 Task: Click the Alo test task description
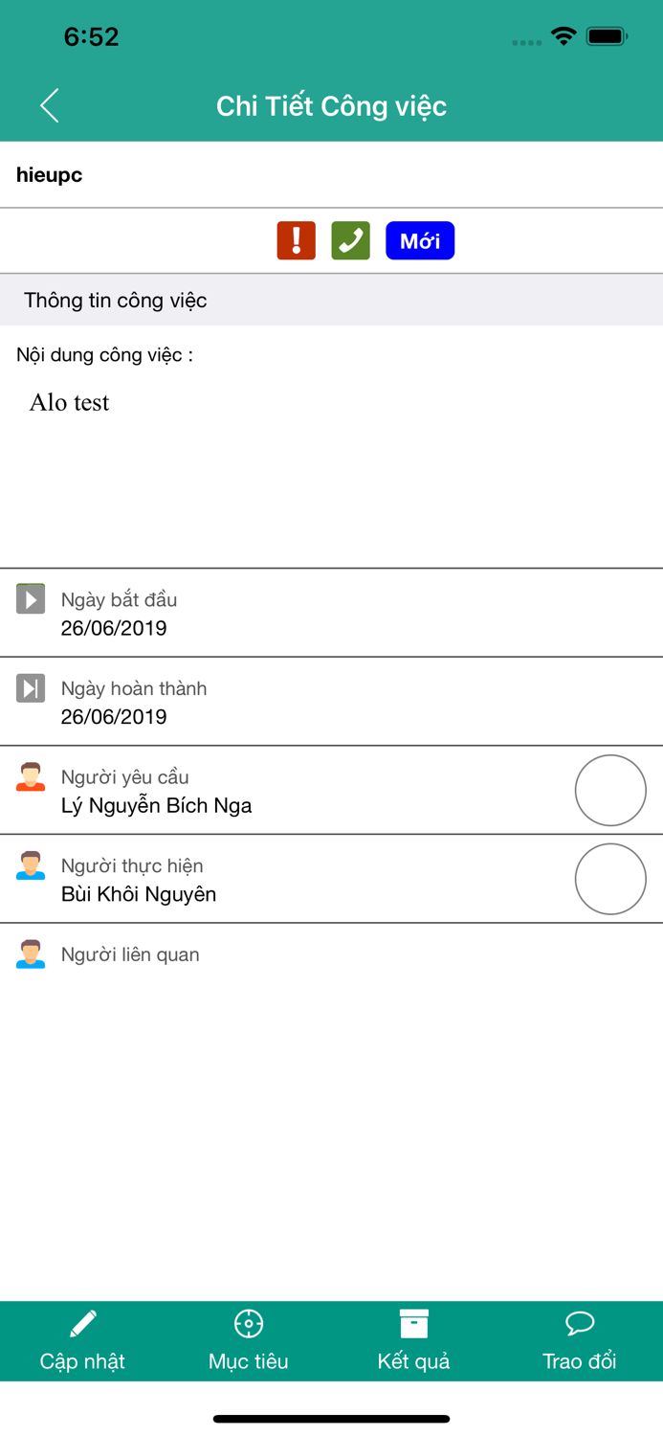(68, 402)
